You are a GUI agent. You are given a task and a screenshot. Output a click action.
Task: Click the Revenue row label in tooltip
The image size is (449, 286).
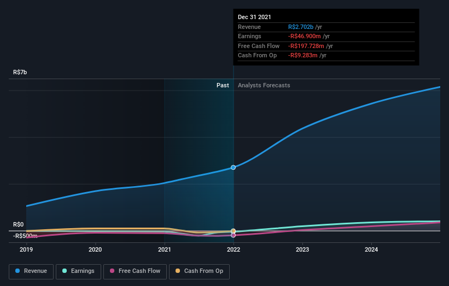249,27
